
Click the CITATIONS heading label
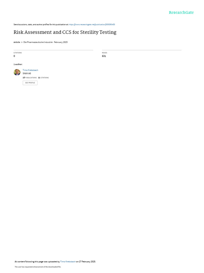(x=18, y=53)
